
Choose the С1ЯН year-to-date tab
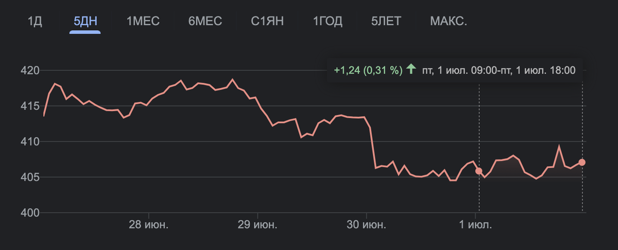267,21
